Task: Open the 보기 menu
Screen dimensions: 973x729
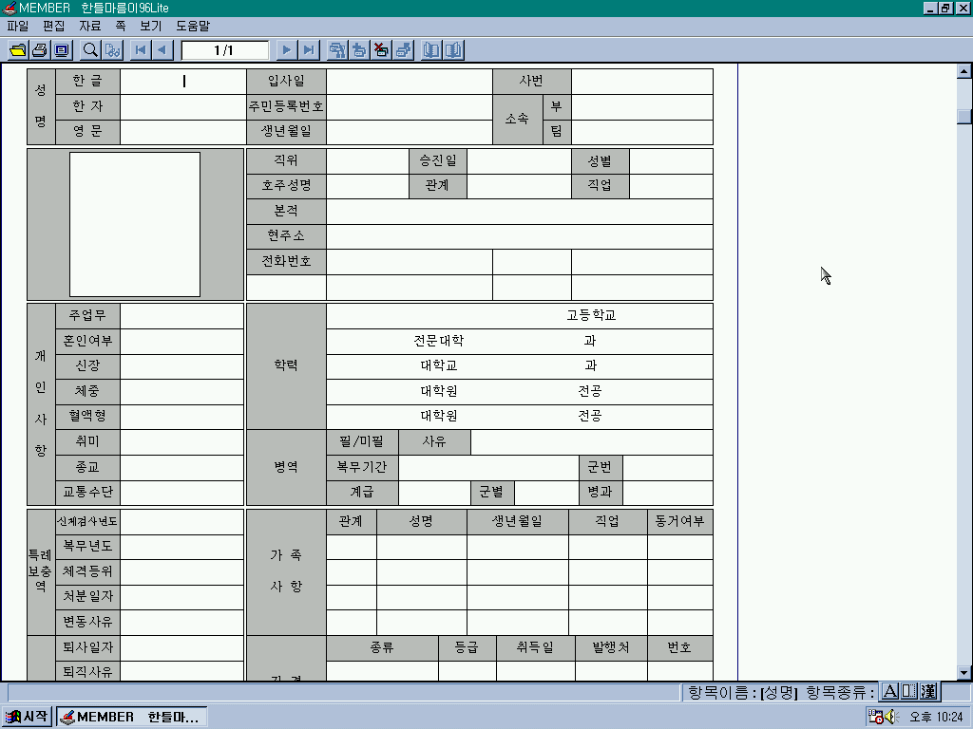Action: click(x=151, y=26)
